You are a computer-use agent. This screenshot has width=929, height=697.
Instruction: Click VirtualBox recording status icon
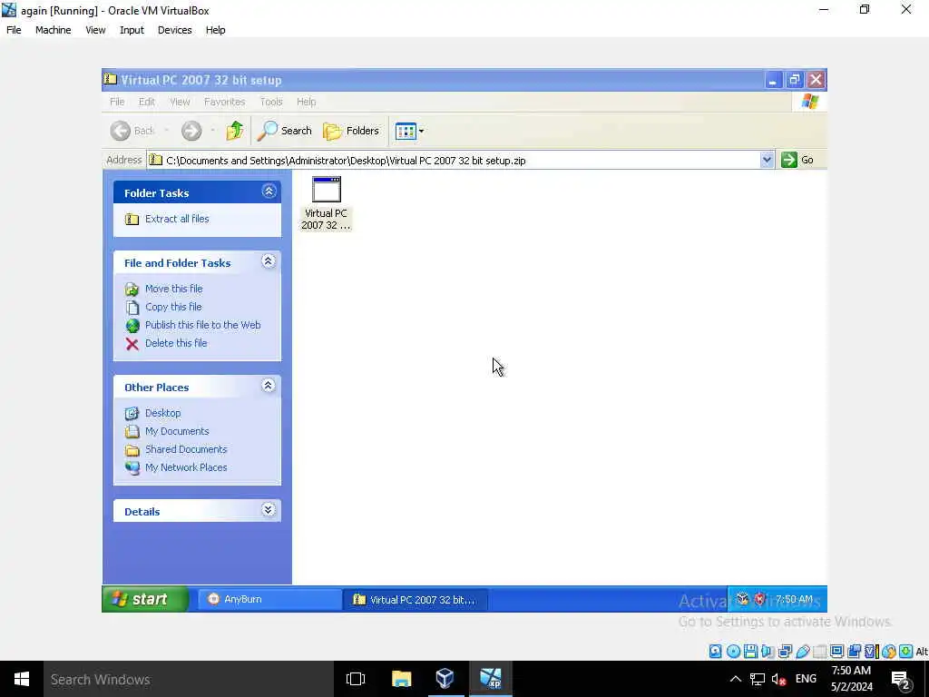854,652
